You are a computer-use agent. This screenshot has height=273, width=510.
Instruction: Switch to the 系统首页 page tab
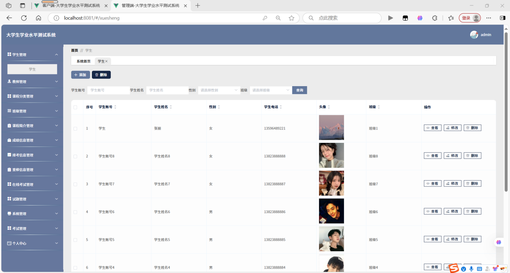[x=84, y=61]
